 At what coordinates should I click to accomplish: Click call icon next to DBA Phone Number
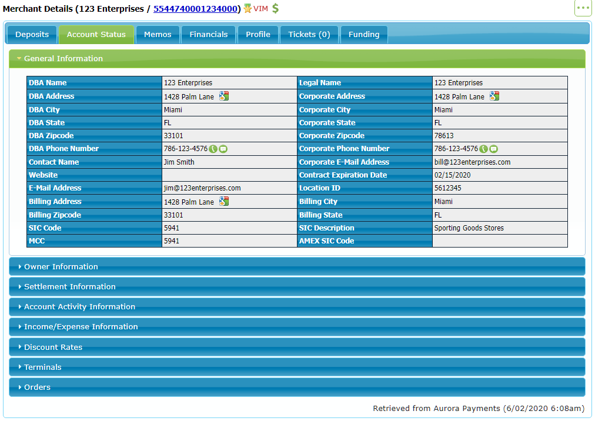tap(213, 149)
